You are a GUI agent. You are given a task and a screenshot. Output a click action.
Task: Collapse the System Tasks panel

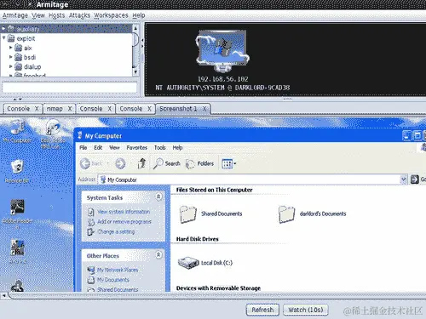point(158,197)
